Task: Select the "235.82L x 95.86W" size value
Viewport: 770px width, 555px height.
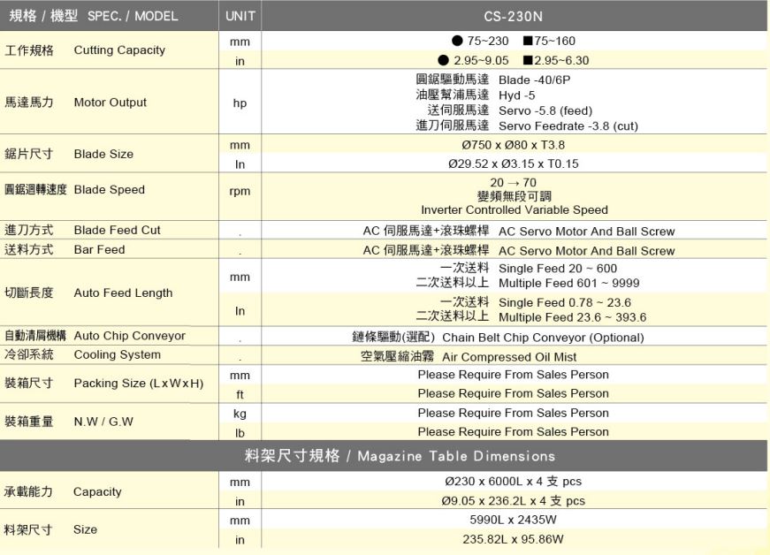Action: click(x=513, y=539)
